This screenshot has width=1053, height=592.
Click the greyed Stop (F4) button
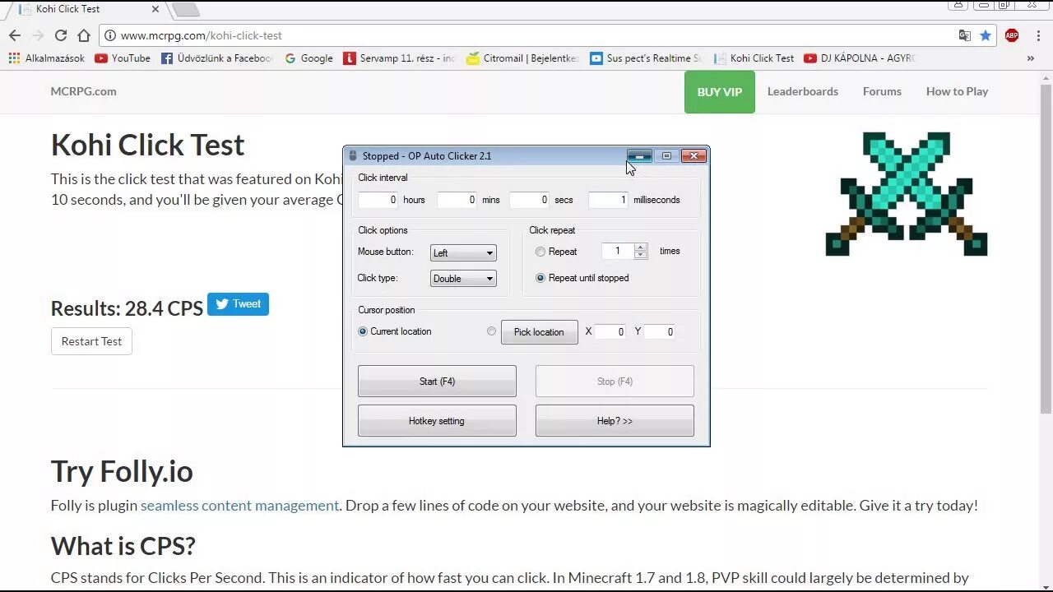(x=615, y=382)
